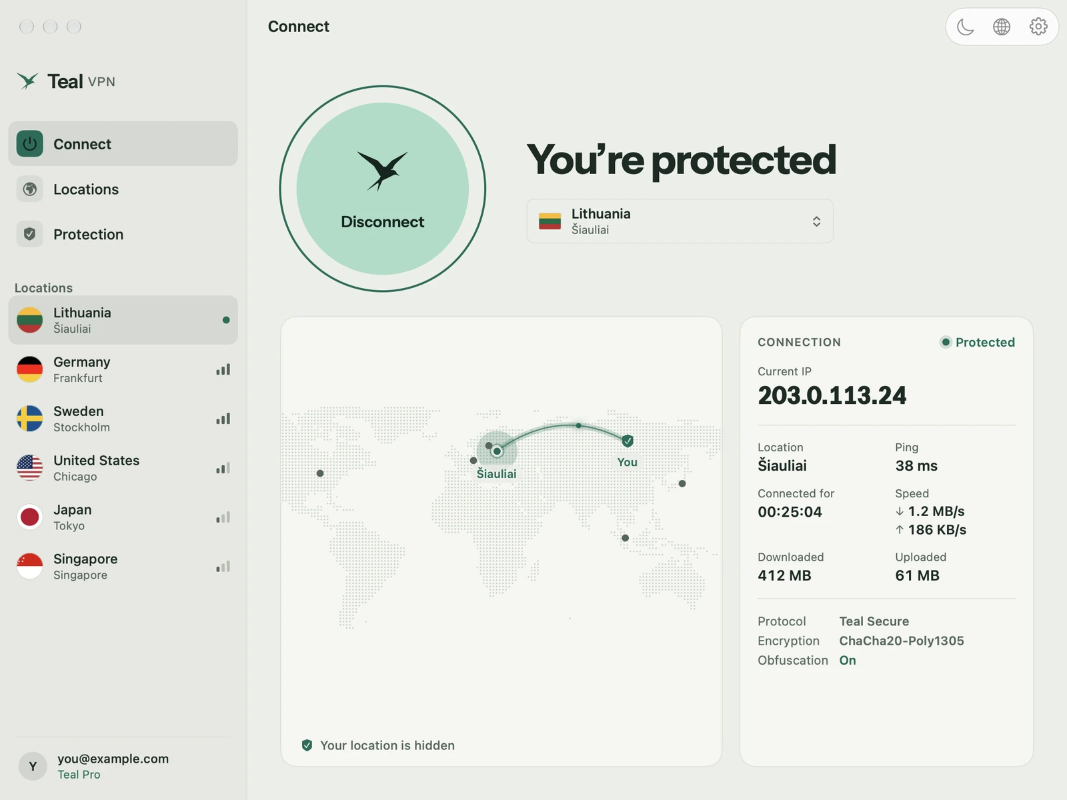
Task: Click the Teal Secure protocol value
Action: coord(874,621)
